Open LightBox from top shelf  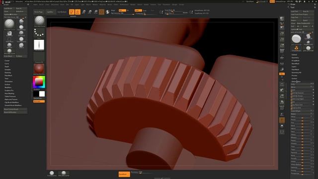50,12
